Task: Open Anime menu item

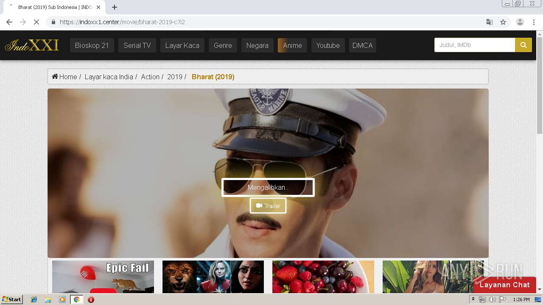Action: click(x=292, y=45)
